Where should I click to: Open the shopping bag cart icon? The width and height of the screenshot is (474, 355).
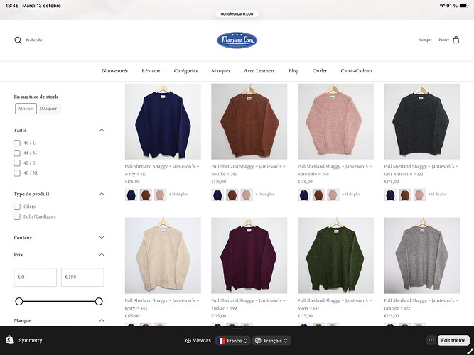(456, 40)
